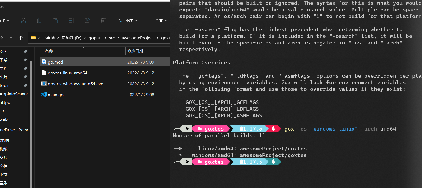422x188 pixels.
Task: Go up one folder level arrow
Action: point(20,38)
